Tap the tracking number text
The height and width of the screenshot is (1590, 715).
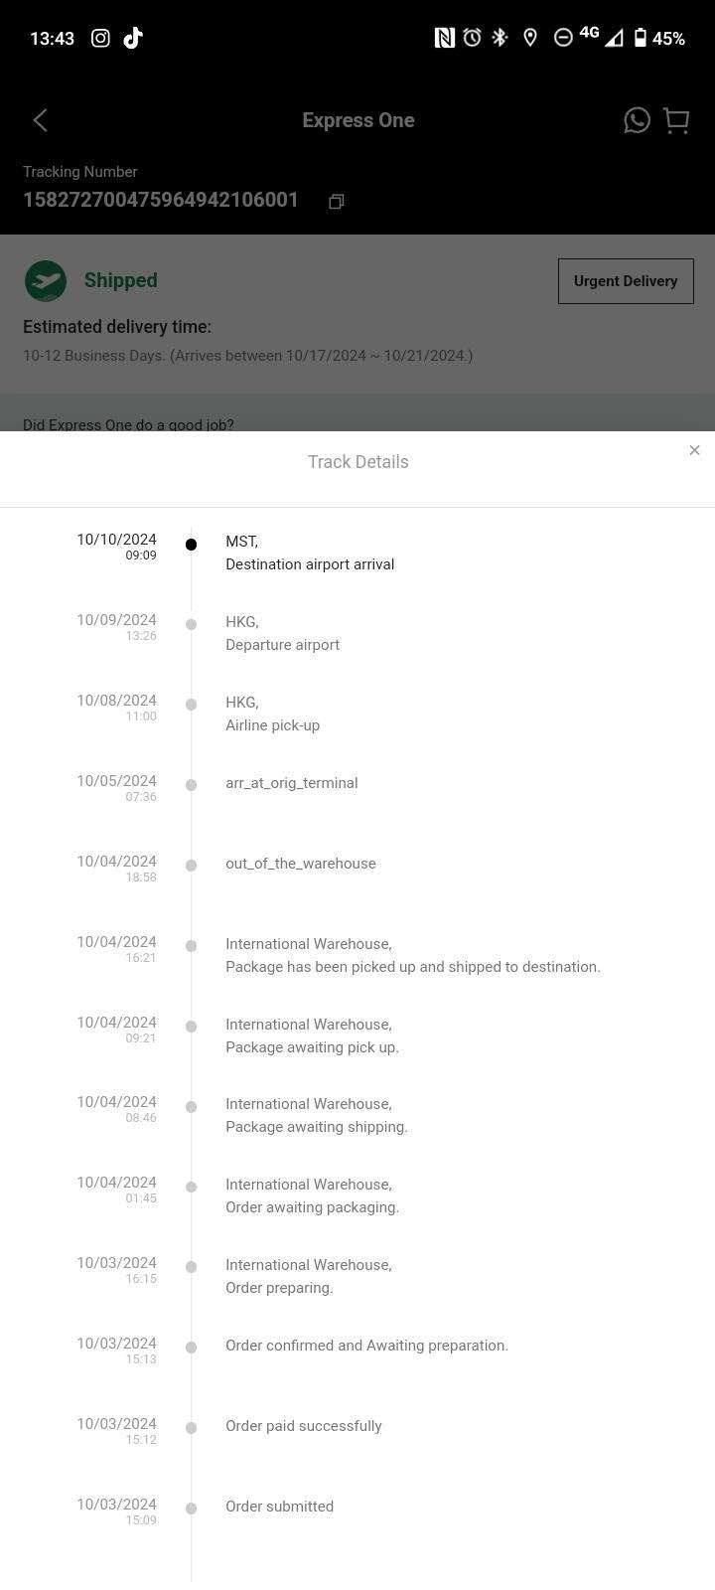(x=161, y=200)
